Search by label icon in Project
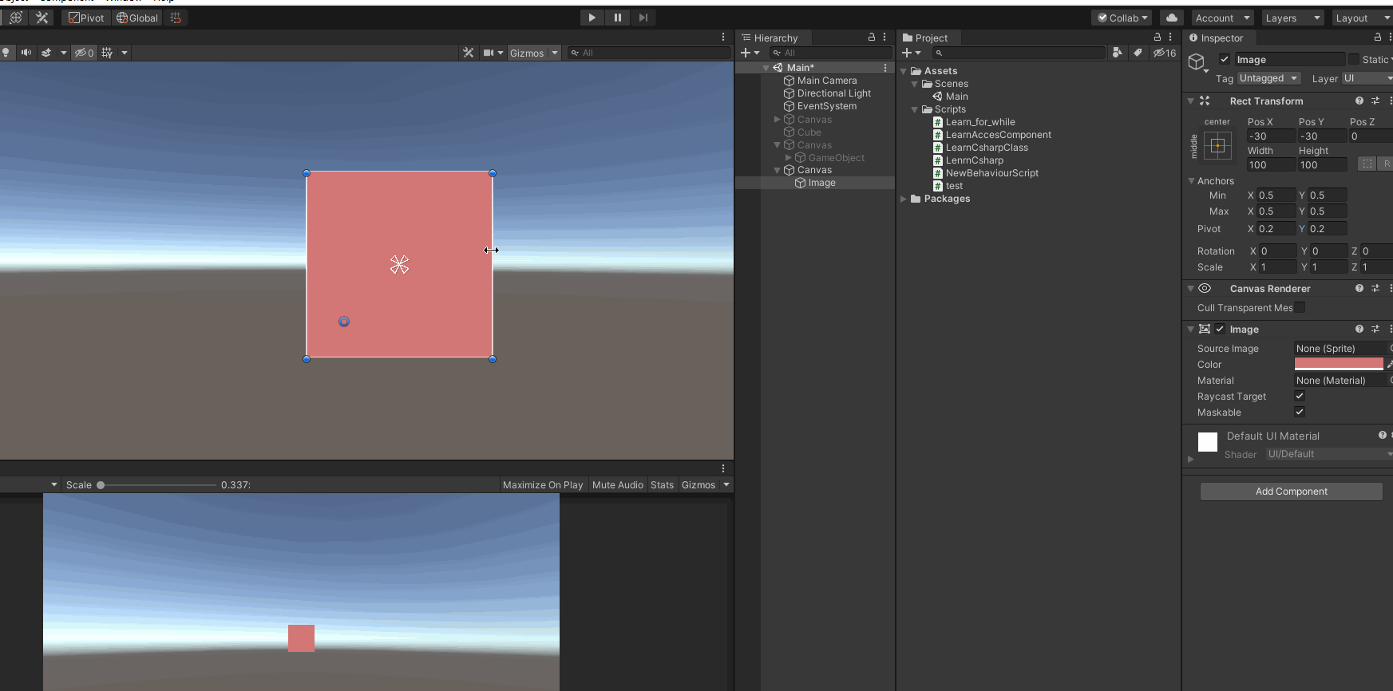Screen dimensions: 1393x691 point(1138,53)
